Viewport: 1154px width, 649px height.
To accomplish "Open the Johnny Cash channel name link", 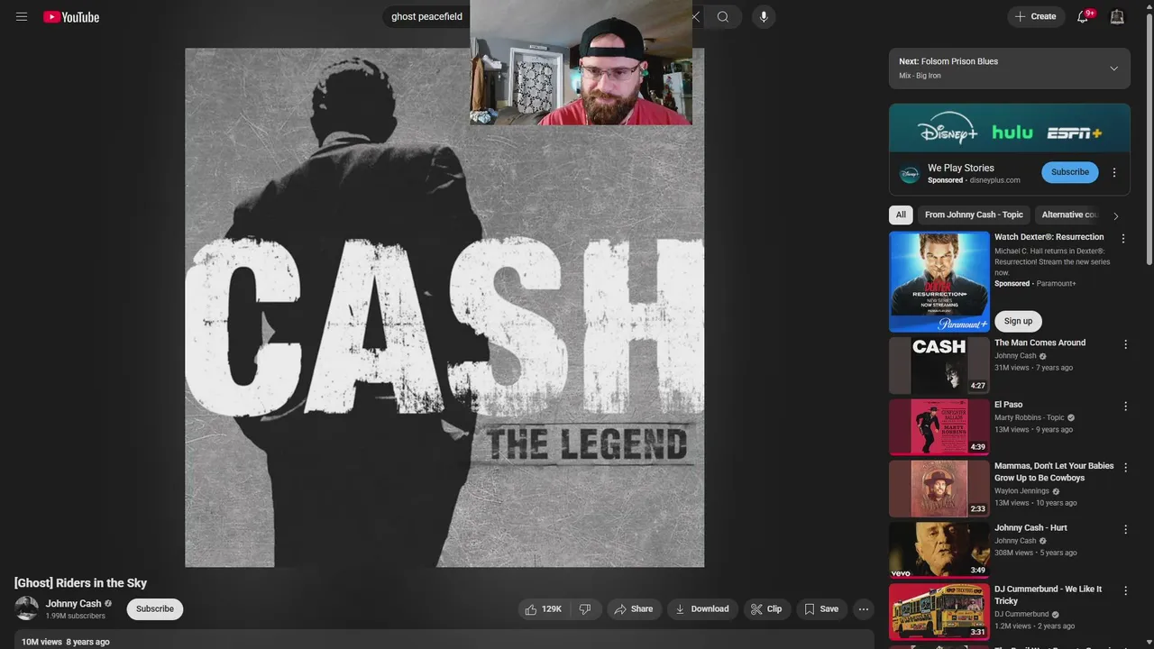I will click(74, 604).
